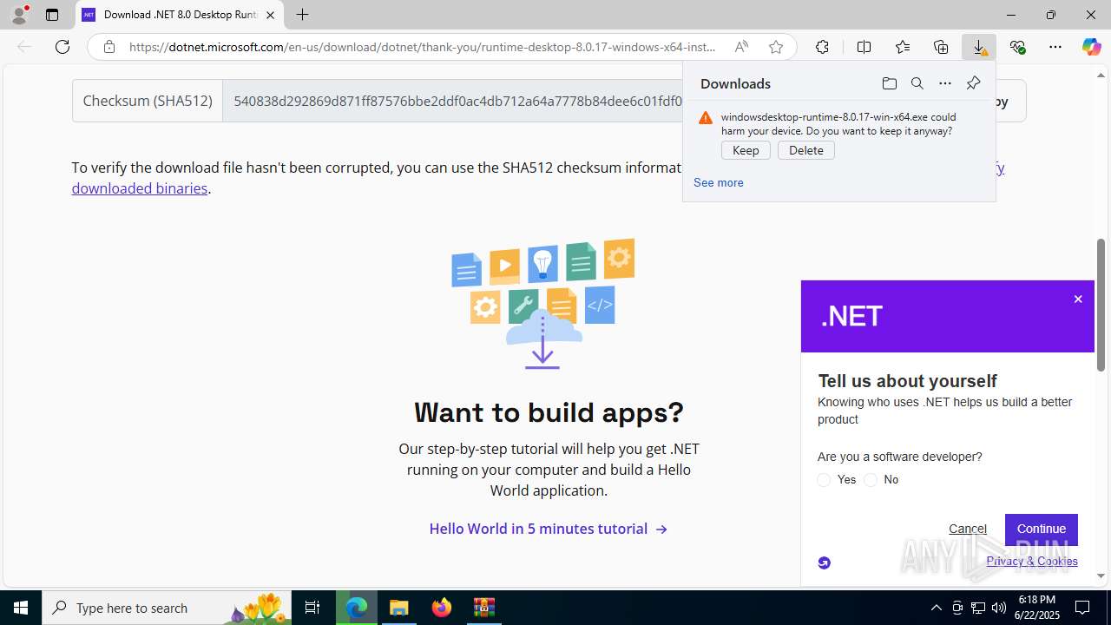Image resolution: width=1111 pixels, height=625 pixels.
Task: Open network icon in system tray
Action: tap(978, 608)
